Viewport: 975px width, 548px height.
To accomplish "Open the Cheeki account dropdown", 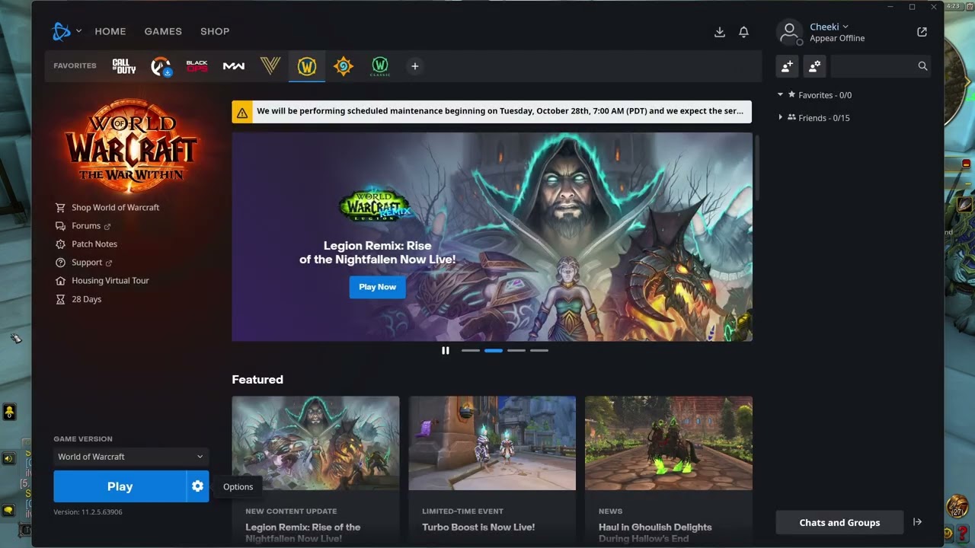I will click(829, 27).
